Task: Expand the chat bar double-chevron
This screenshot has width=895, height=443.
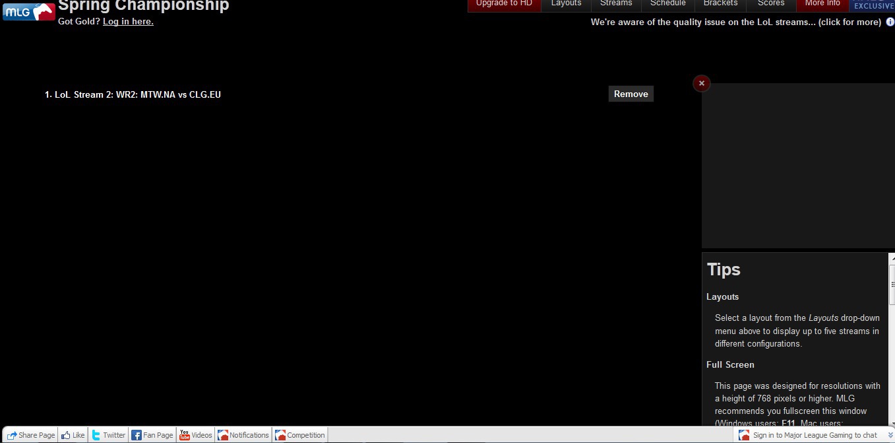Action: pos(890,435)
